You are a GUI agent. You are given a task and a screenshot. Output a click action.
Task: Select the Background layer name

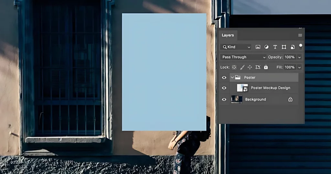tap(255, 99)
